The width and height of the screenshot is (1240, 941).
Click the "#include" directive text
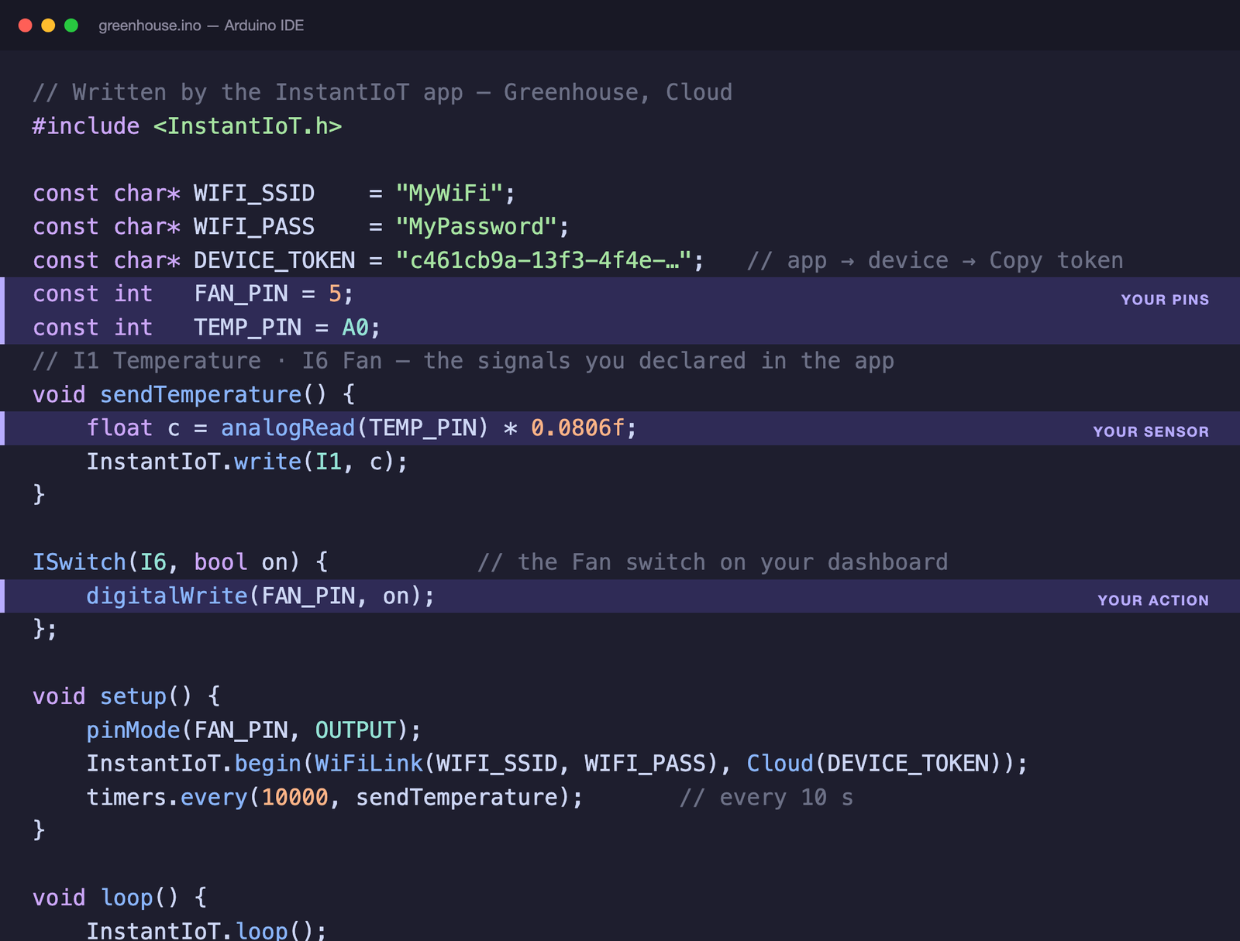[x=86, y=126]
